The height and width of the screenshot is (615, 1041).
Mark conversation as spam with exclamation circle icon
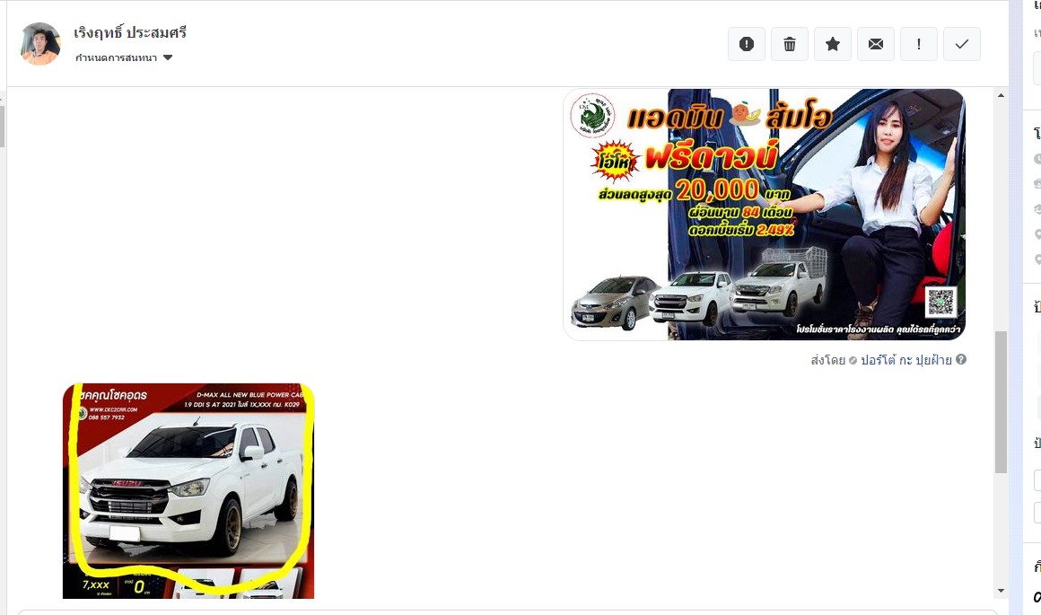tap(747, 44)
